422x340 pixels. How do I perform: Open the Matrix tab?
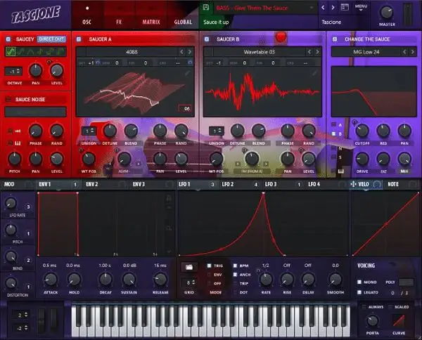pos(151,22)
